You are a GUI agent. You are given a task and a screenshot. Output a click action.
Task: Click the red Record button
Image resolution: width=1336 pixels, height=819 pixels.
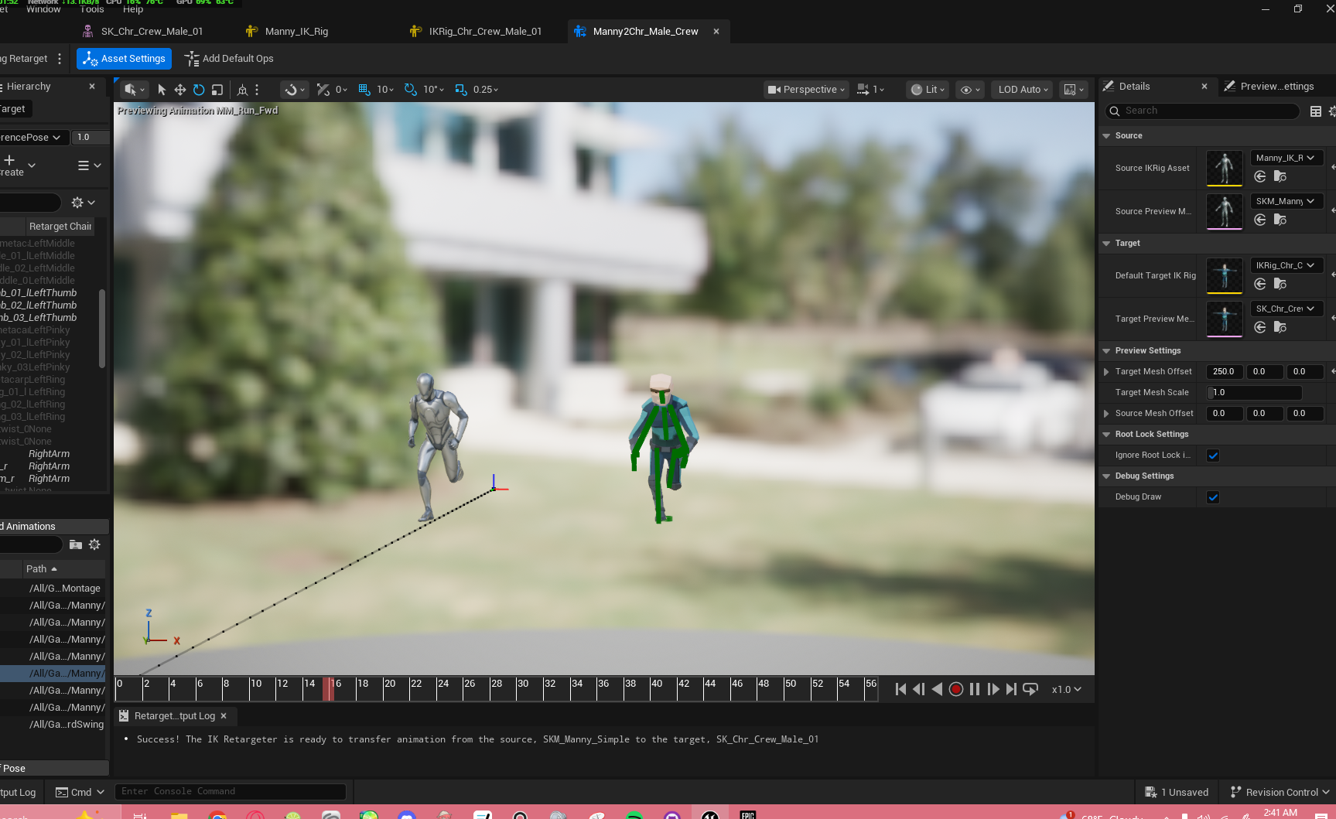click(x=956, y=689)
